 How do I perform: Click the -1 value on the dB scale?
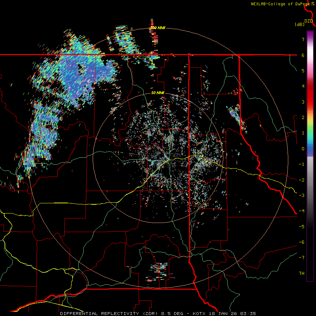[302, 164]
